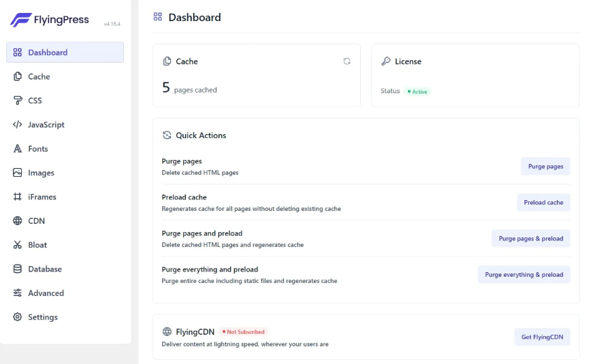
Task: Open the Cache settings page
Action: tap(39, 77)
